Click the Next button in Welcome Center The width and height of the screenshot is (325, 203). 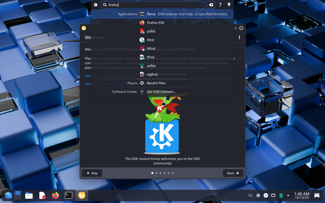[233, 173]
